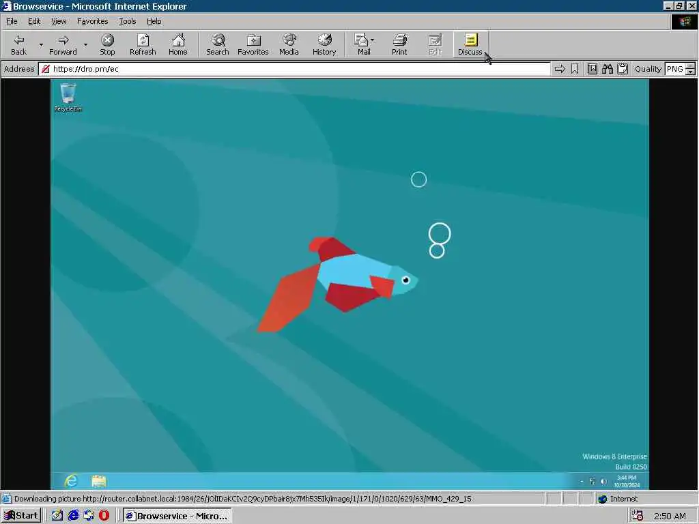The width and height of the screenshot is (699, 524).
Task: Click the framed bookmark page icon
Action: click(593, 69)
